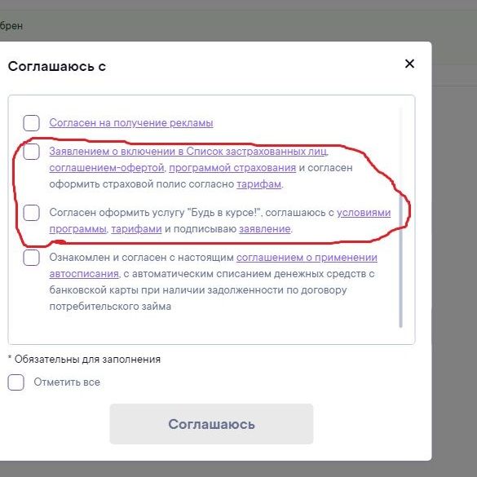The height and width of the screenshot is (477, 477).
Task: Click the Обязательны для заполнения note
Action: [84, 360]
